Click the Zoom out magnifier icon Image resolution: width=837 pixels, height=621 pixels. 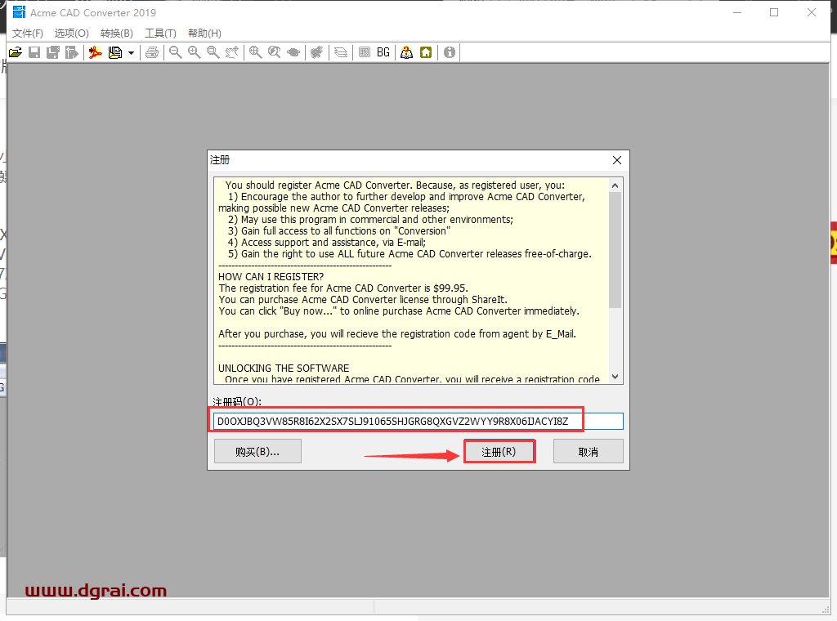click(175, 52)
